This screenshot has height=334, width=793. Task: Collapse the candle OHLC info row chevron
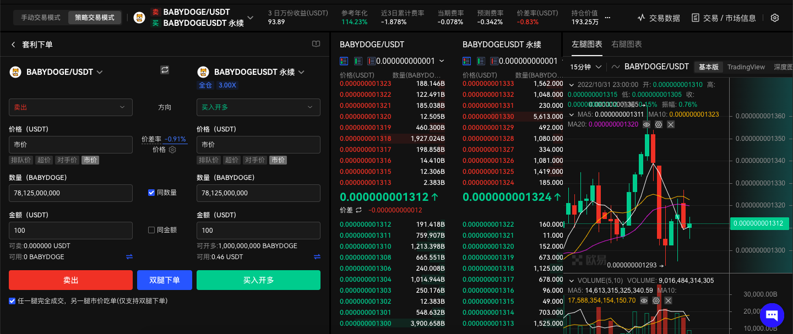[x=572, y=85]
